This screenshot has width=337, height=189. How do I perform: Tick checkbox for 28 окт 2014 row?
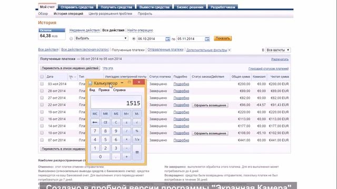click(x=42, y=91)
